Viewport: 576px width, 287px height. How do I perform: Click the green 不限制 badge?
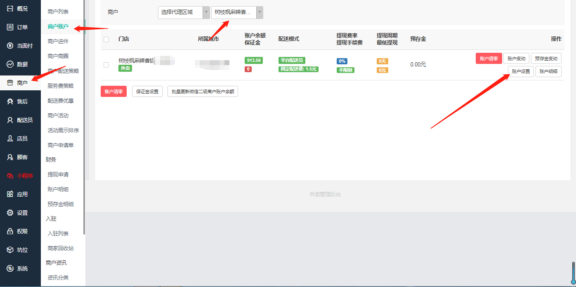pyautogui.click(x=345, y=70)
